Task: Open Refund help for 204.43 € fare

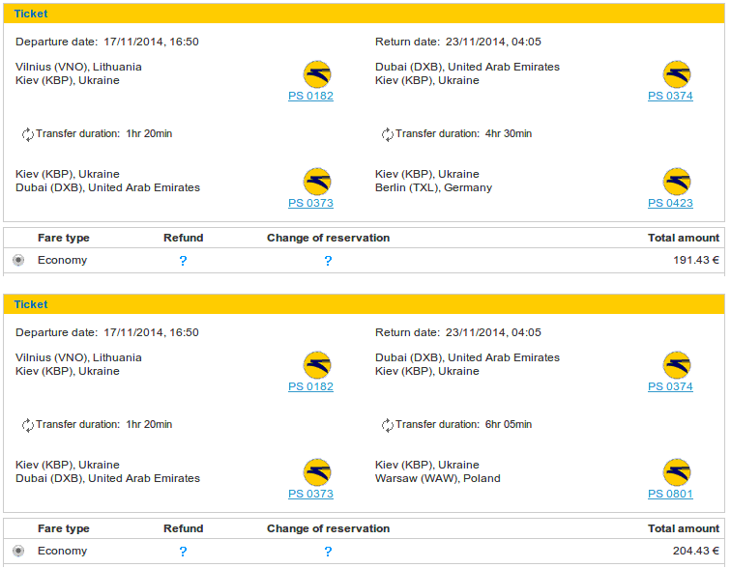Action: tap(183, 552)
